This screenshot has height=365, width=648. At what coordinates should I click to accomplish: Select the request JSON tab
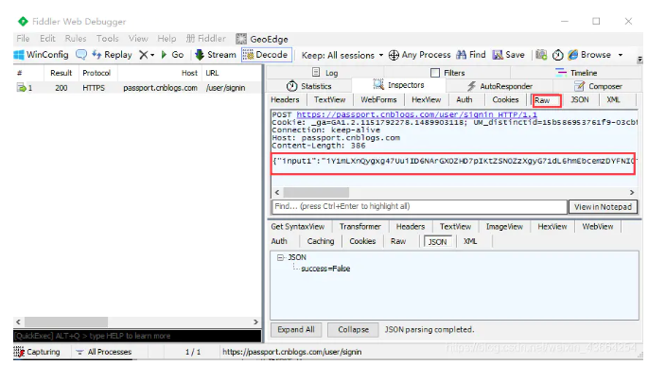coord(579,99)
